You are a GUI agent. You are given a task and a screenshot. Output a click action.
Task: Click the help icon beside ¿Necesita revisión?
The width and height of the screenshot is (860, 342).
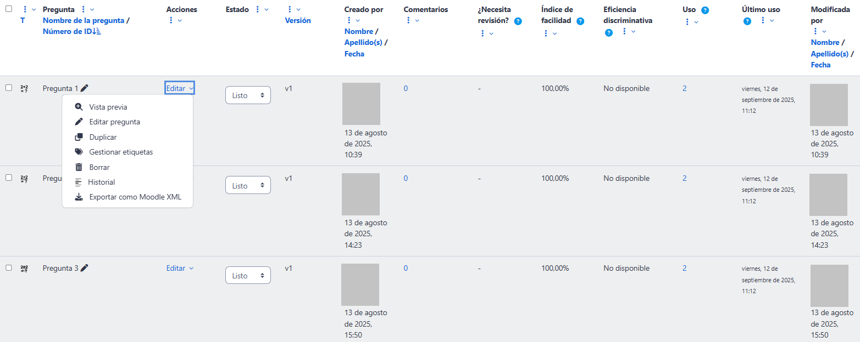(518, 21)
